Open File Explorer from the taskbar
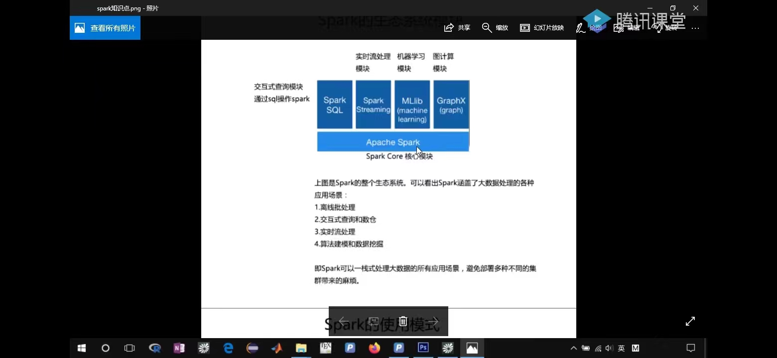Viewport: 777px width, 358px height. point(301,348)
